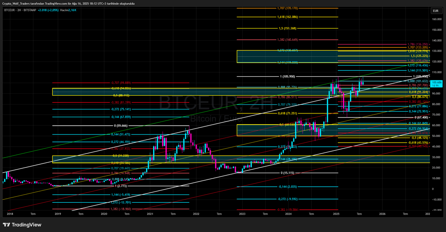Select the 0,618 (71.251) Fibonacci label
Screen dimensions: 446x232
[x=288, y=113]
